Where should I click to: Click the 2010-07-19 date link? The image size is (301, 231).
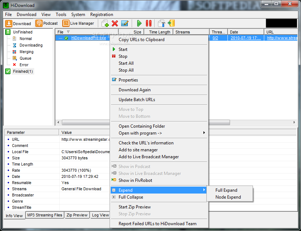click(246, 38)
